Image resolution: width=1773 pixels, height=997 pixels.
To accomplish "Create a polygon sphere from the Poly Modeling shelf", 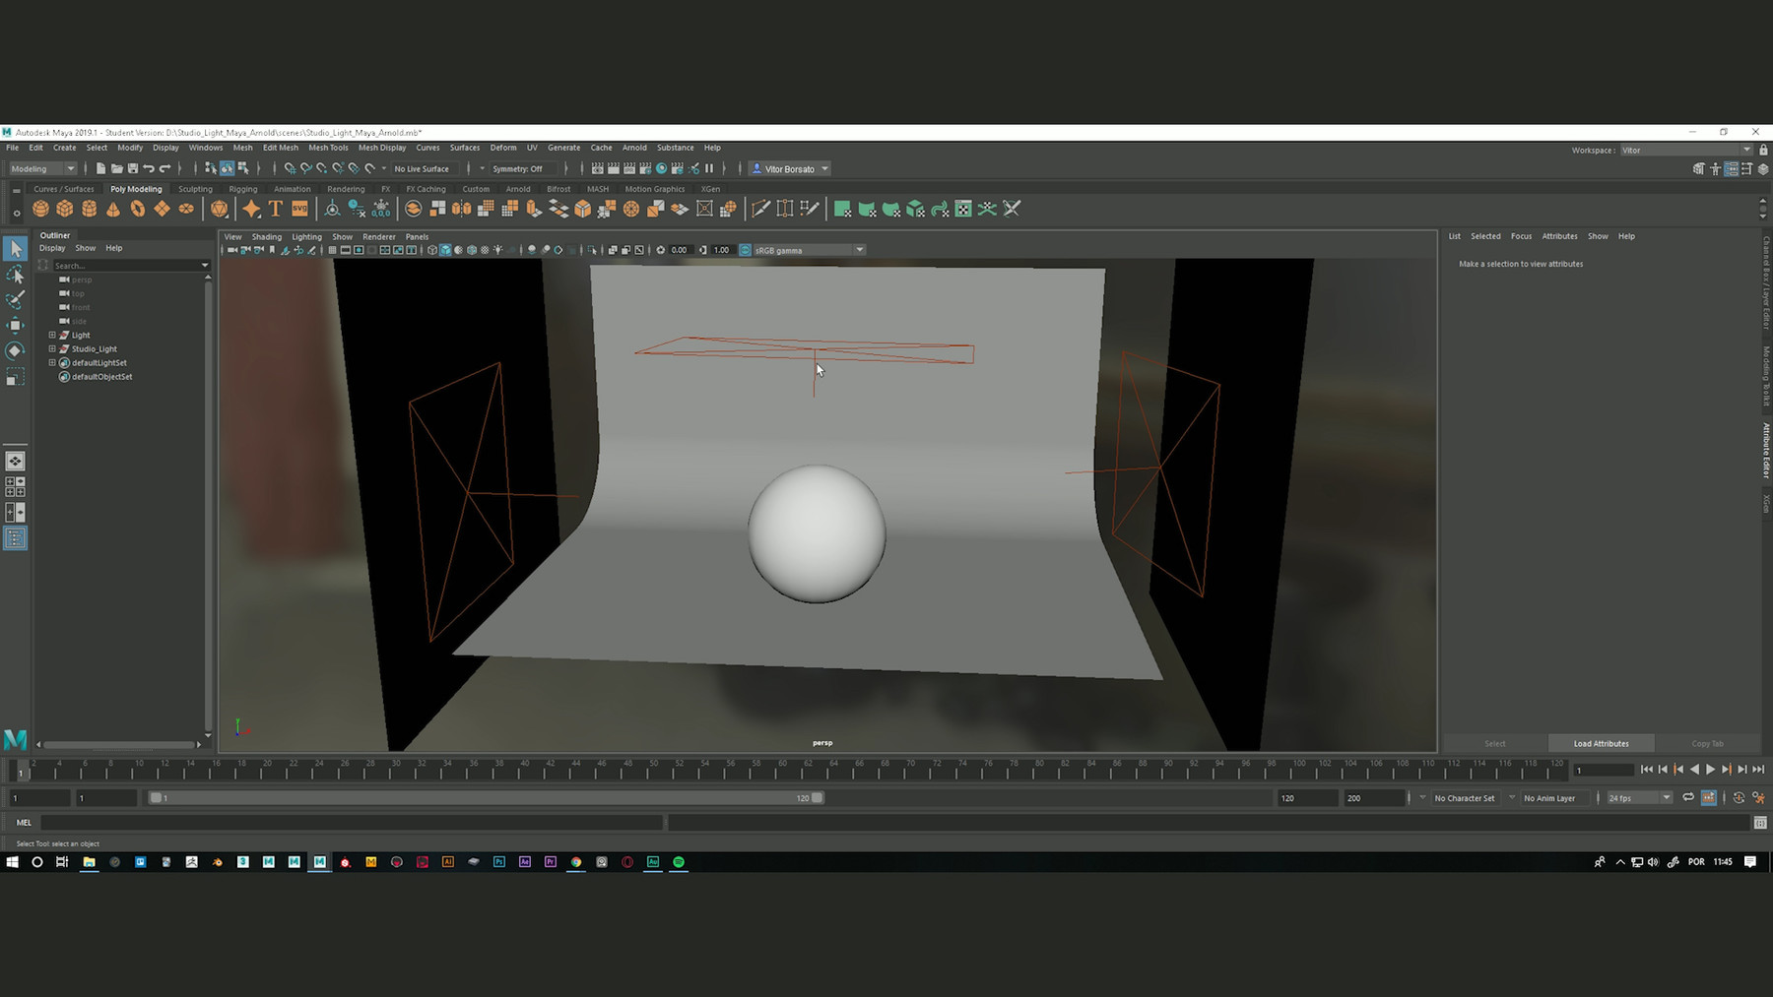I will point(40,209).
